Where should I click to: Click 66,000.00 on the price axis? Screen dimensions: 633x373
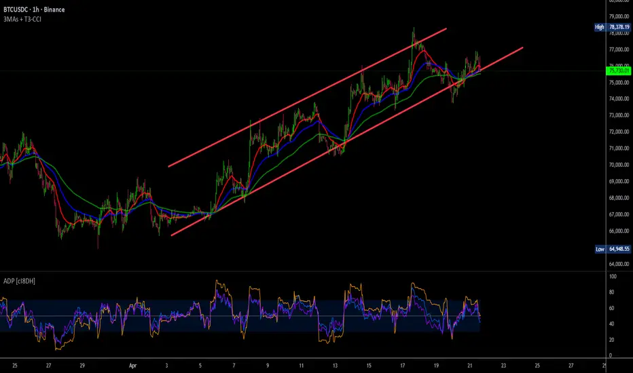(x=619, y=231)
